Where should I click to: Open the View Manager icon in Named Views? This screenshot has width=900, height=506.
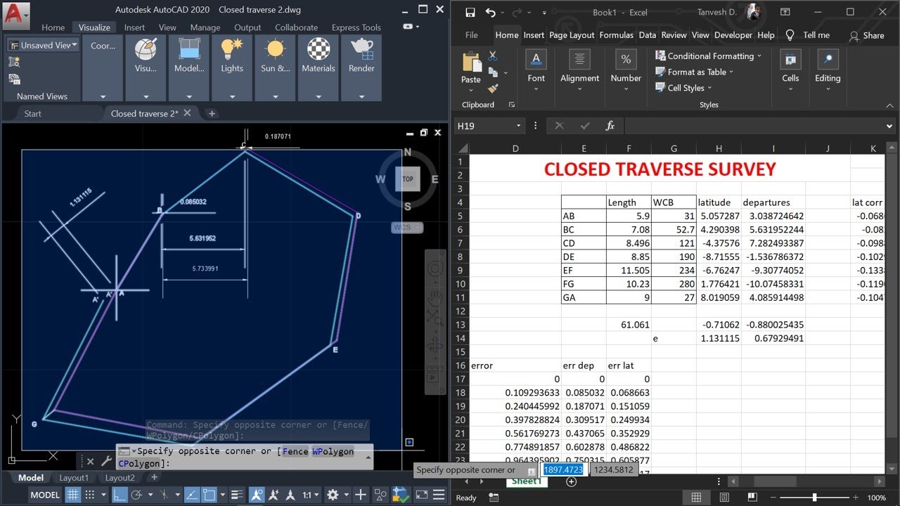(x=14, y=79)
